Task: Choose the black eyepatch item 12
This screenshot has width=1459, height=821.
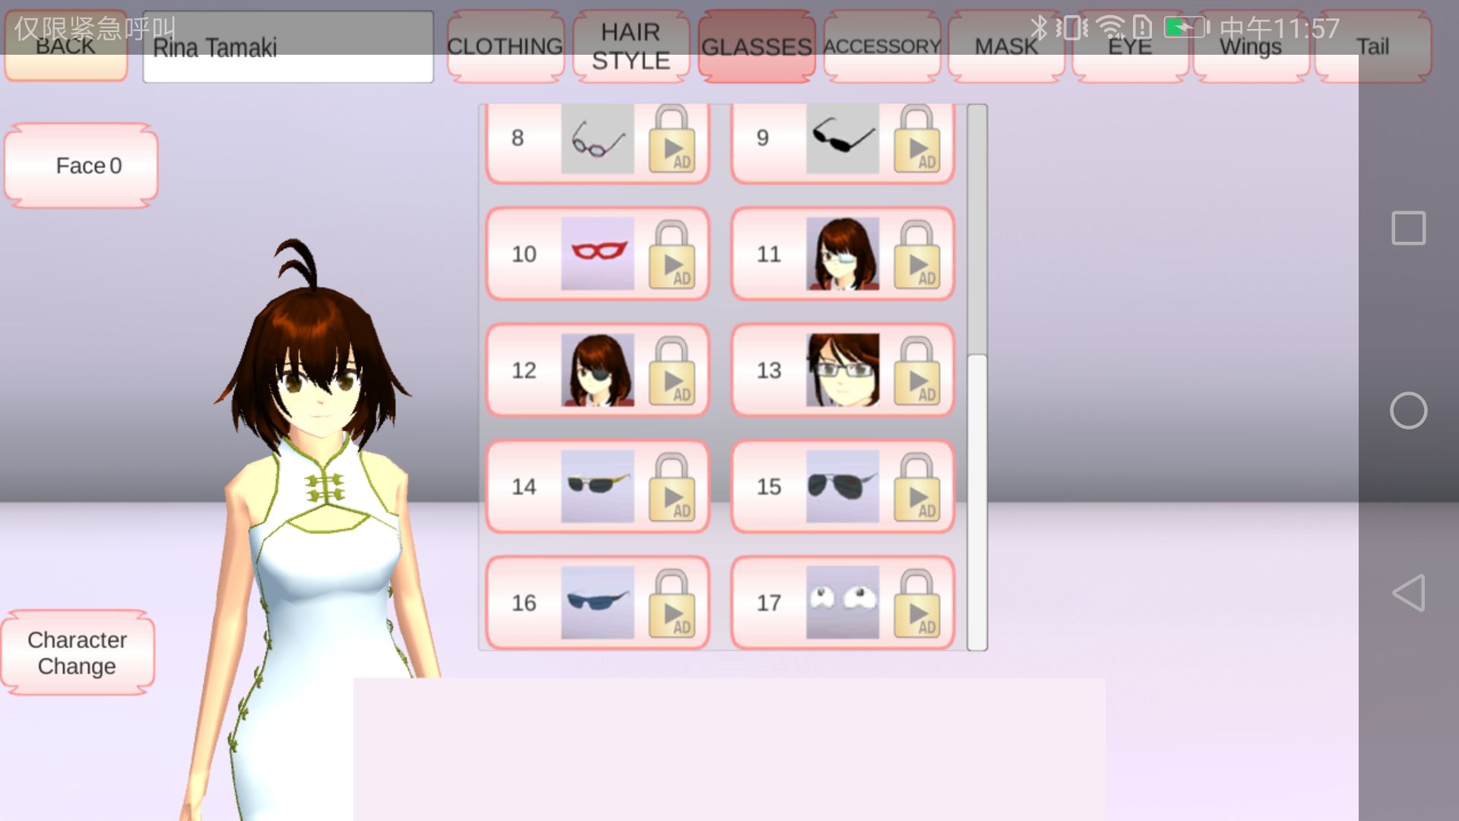Action: click(x=597, y=370)
